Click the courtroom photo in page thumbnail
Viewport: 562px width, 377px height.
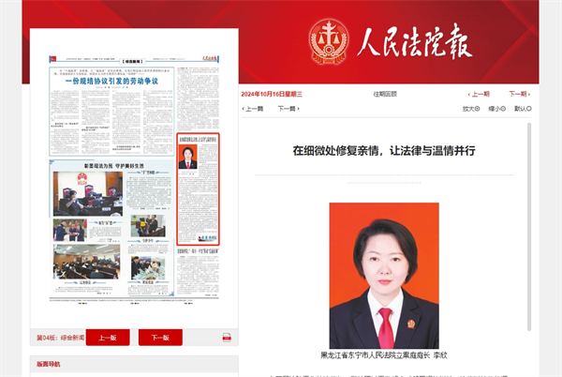point(88,194)
